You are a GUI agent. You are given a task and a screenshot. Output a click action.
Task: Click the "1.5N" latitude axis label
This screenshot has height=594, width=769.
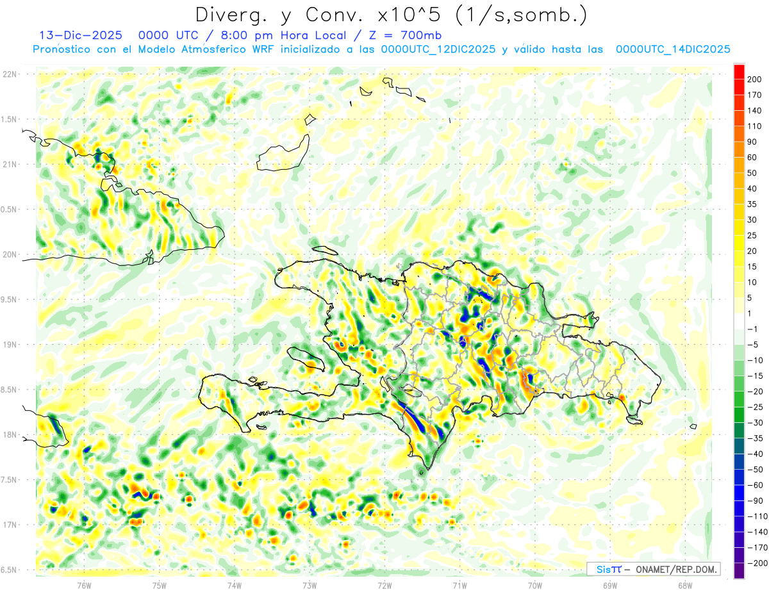coord(10,119)
